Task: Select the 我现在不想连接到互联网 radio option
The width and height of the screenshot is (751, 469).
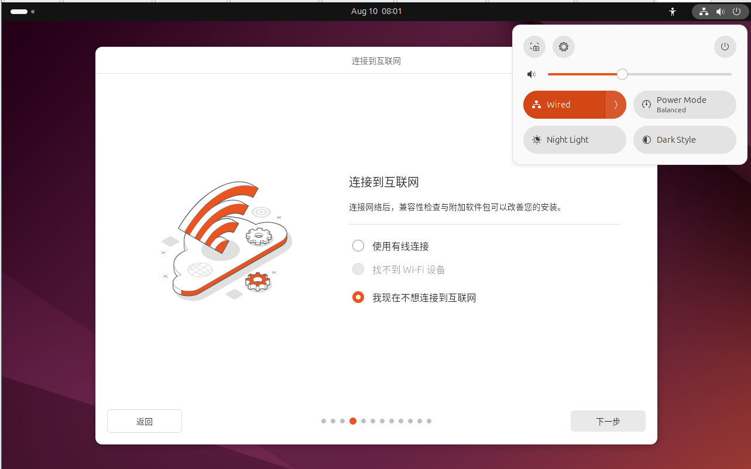Action: click(358, 297)
